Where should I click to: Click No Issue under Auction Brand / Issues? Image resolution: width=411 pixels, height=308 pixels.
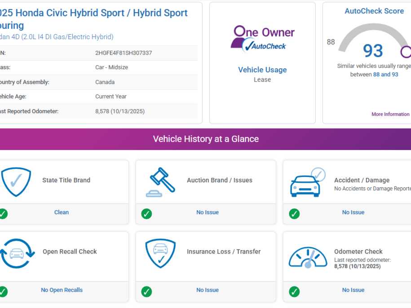[207, 212]
